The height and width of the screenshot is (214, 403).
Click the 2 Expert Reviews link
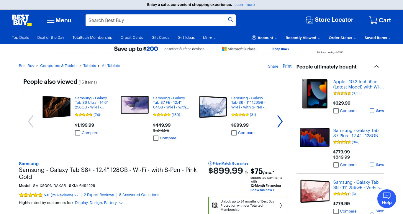(99, 195)
